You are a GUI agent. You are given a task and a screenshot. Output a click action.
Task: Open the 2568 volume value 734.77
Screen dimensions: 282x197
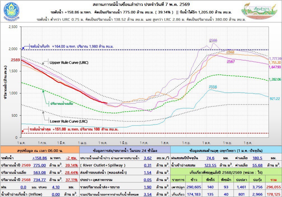(39, 180)
